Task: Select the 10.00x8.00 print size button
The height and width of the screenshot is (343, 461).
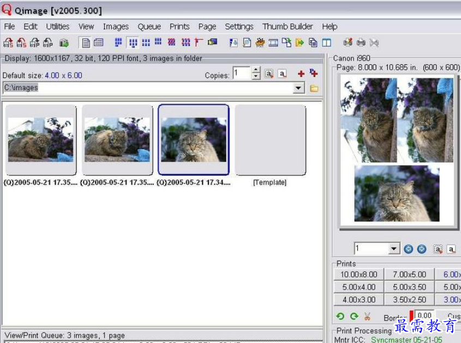Action: pyautogui.click(x=358, y=274)
